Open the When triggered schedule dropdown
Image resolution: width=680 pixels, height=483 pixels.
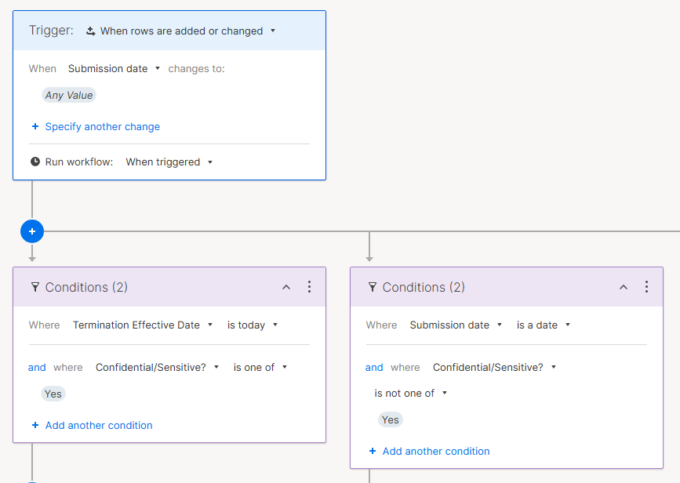tap(169, 162)
